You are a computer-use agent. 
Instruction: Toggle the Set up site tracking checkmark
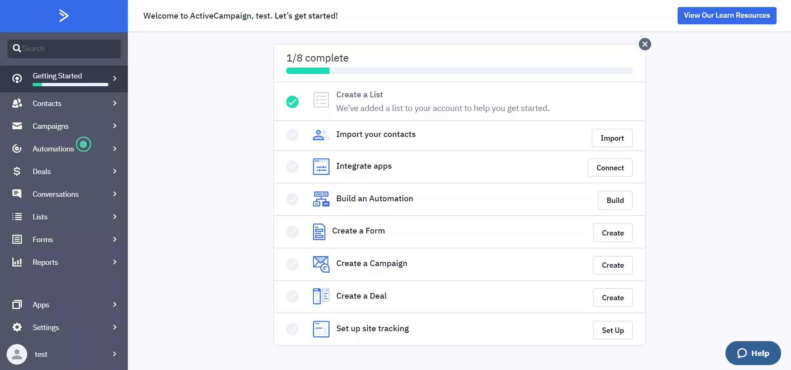pos(292,329)
